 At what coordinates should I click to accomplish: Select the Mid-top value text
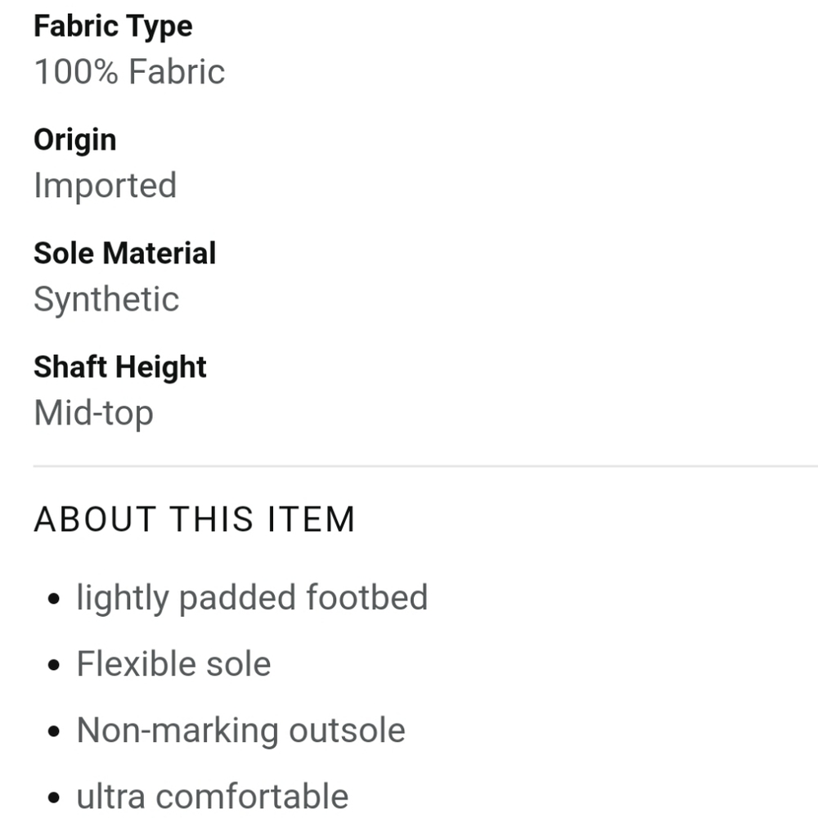[94, 413]
